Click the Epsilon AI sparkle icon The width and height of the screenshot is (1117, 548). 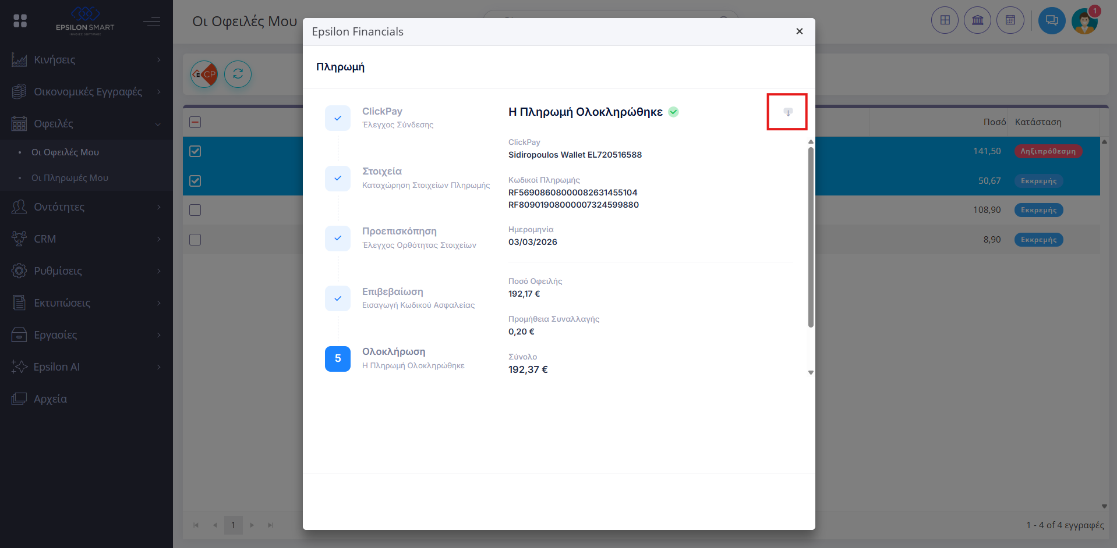pos(19,366)
